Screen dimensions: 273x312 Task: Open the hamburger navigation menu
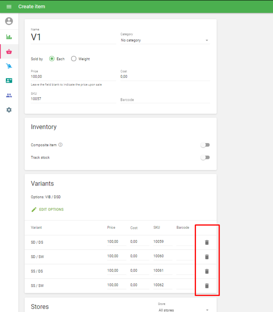(x=9, y=7)
